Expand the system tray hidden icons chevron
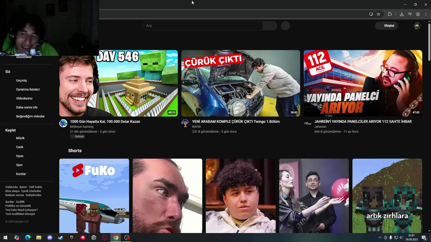The width and height of the screenshot is (431, 242). tap(380, 238)
